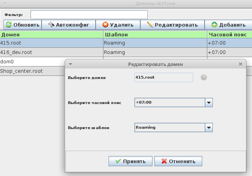Click the red X icon on Отменить
Screen dimensions: 252x176
[164, 161]
